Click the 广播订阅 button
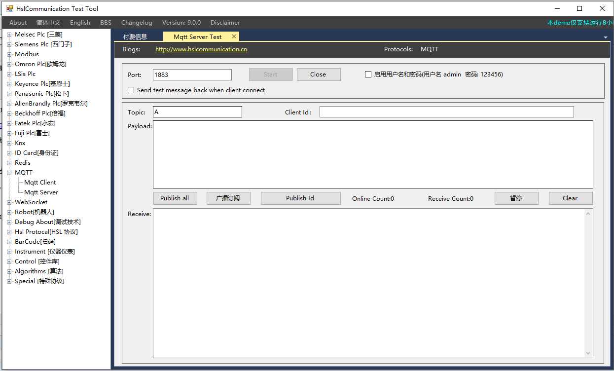Viewport: 614px width, 371px height. [x=228, y=198]
